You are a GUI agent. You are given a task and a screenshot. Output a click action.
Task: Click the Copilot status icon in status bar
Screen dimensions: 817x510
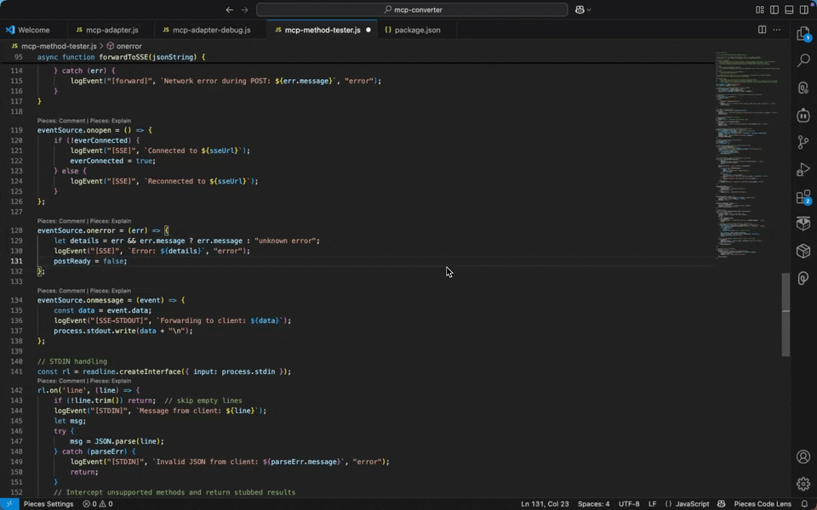click(x=721, y=504)
